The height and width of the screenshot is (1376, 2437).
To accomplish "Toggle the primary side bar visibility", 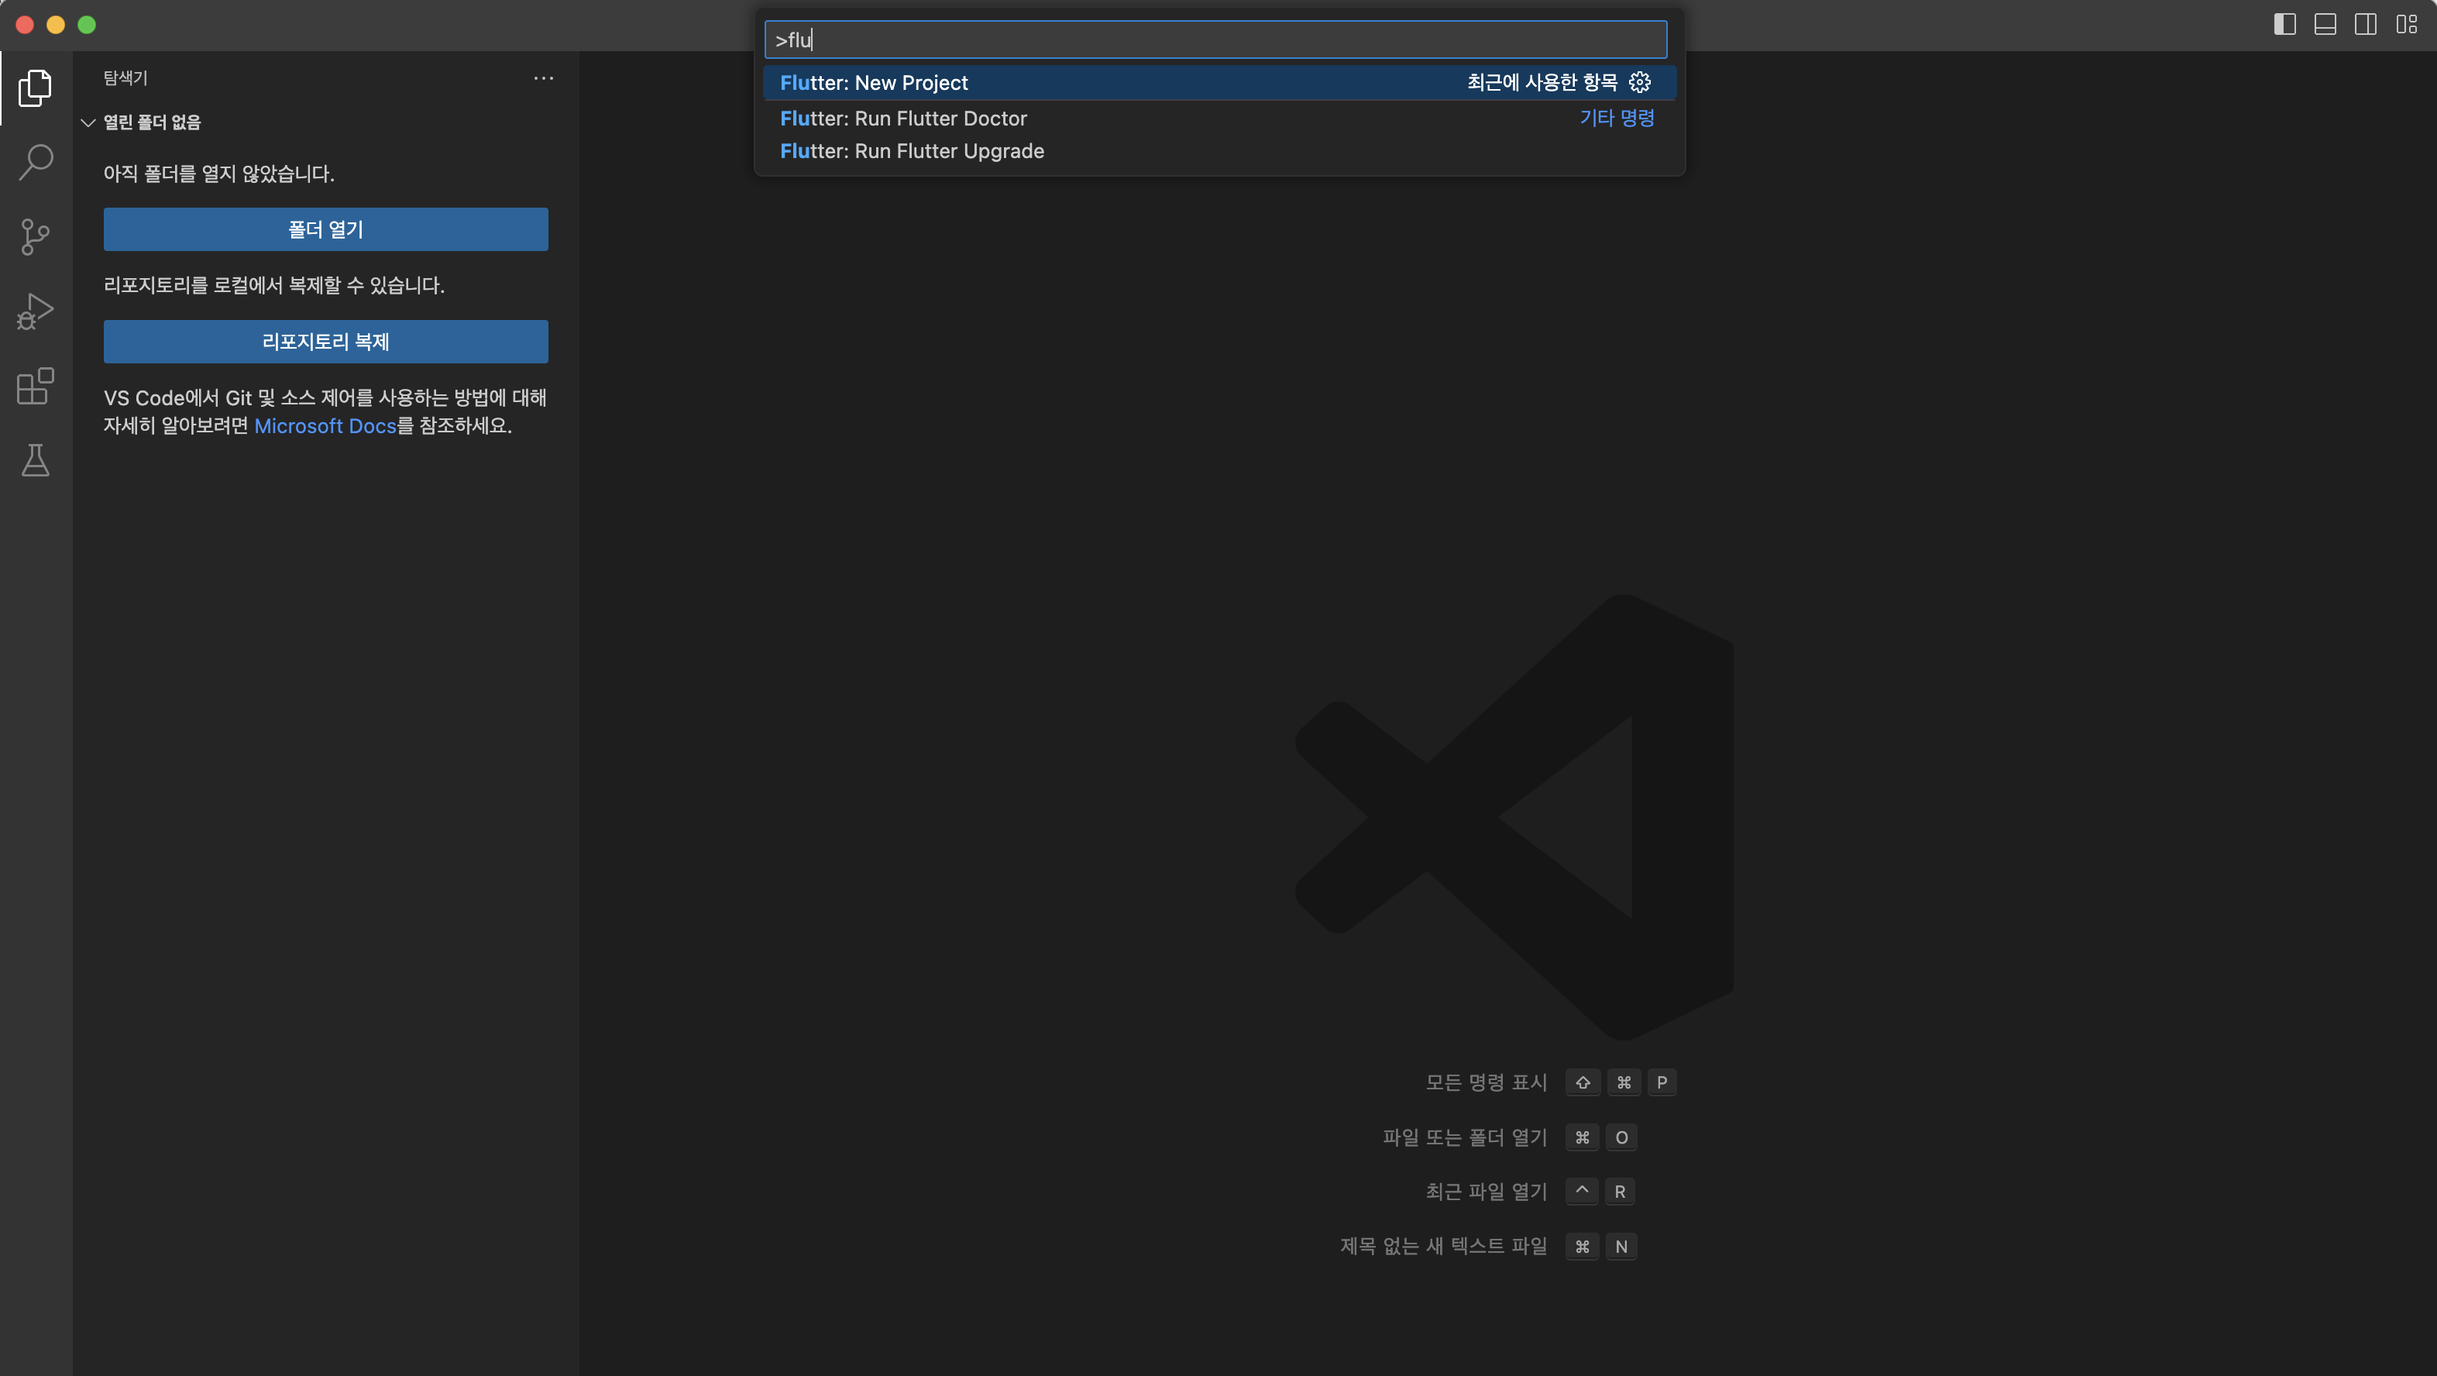I will [2284, 25].
